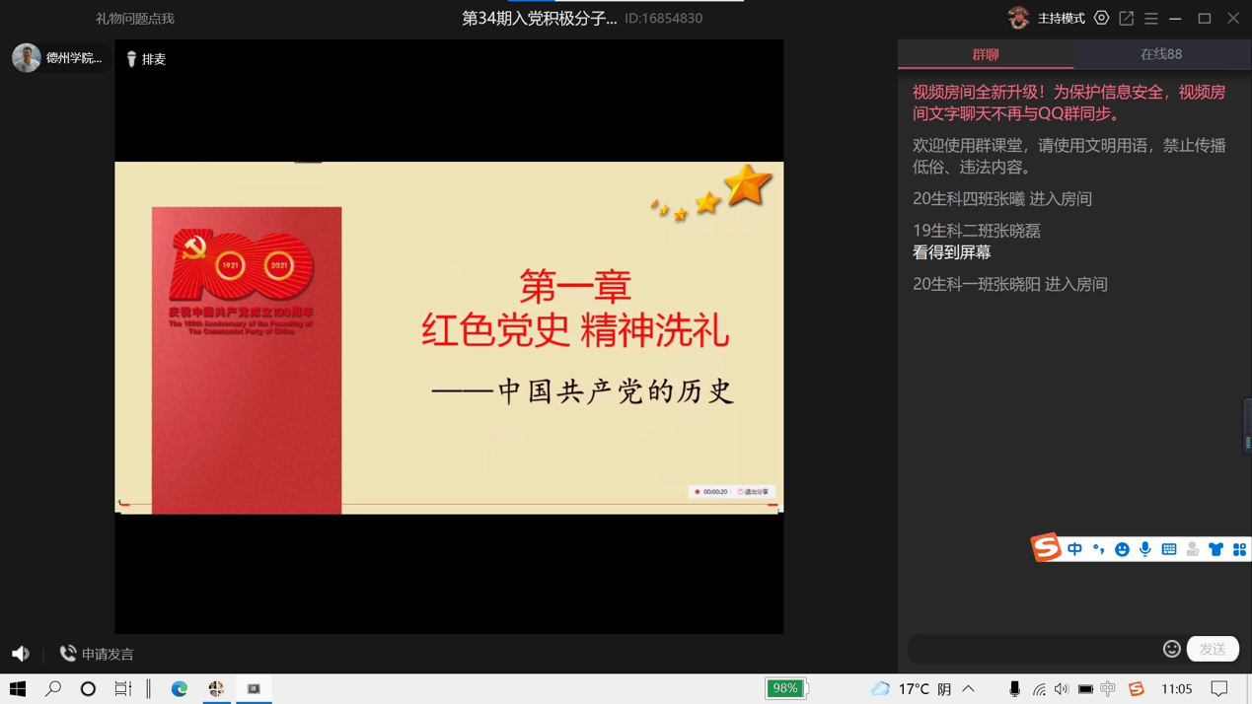Toggle Sogou Chinese/English input mode

point(1074,549)
